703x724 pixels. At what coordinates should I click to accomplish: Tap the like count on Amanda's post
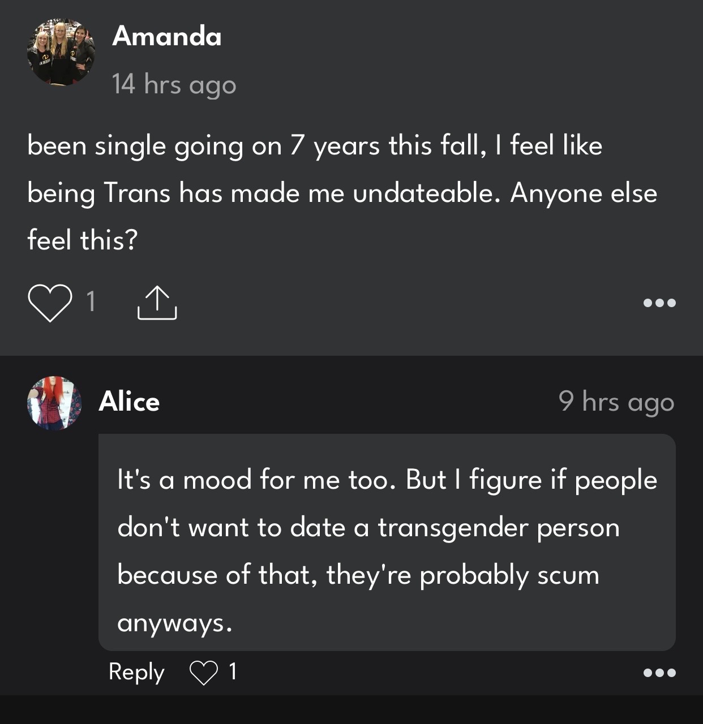click(x=91, y=301)
